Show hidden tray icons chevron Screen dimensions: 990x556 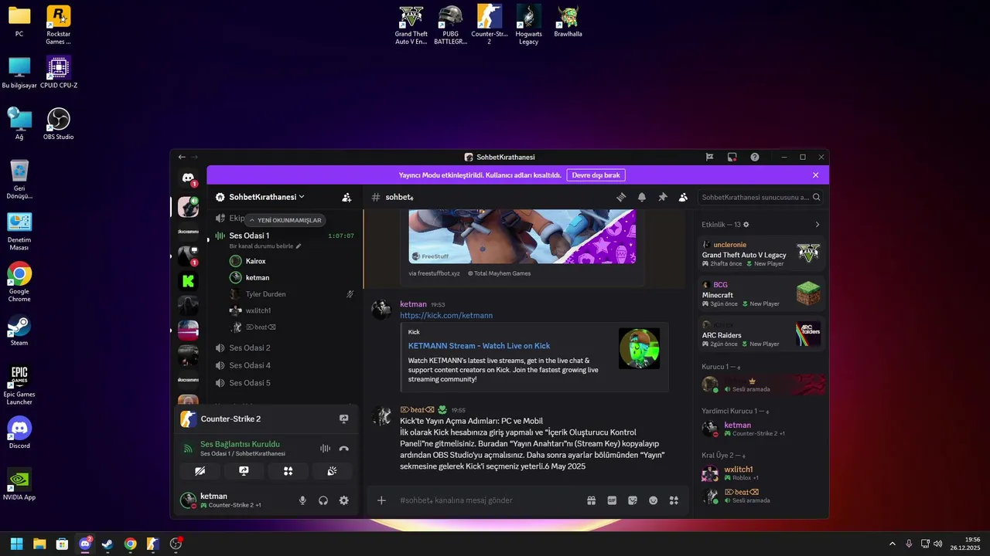click(x=892, y=544)
